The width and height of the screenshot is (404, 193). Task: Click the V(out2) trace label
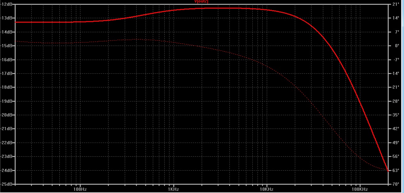tap(201, 2)
